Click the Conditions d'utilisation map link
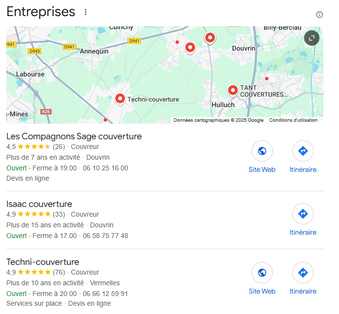This screenshot has width=339, height=314. (293, 120)
